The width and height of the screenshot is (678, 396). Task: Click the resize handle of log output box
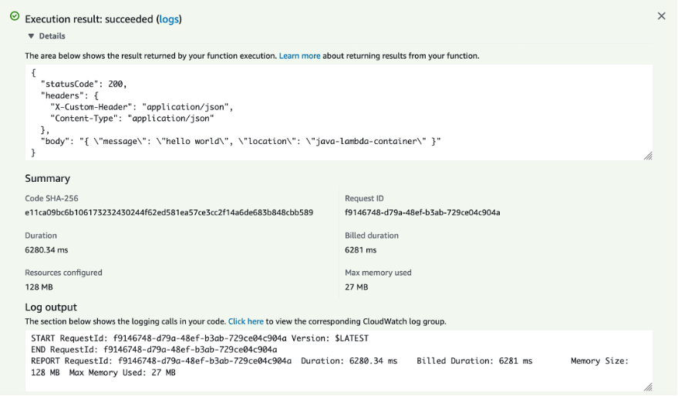pos(647,387)
